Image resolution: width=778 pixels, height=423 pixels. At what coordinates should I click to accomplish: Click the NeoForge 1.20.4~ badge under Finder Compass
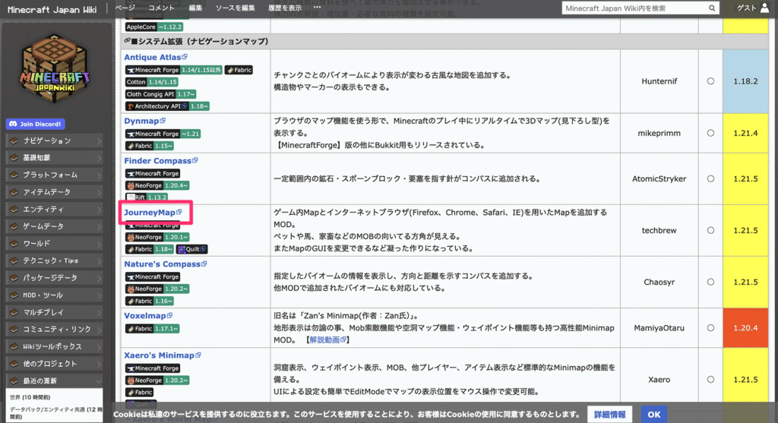click(157, 185)
